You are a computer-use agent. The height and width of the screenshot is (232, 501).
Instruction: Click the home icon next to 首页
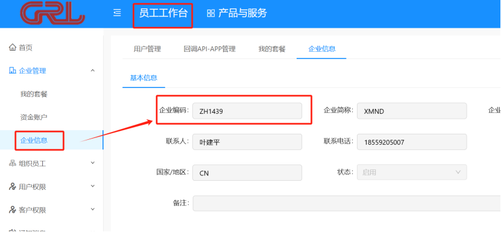click(x=13, y=48)
